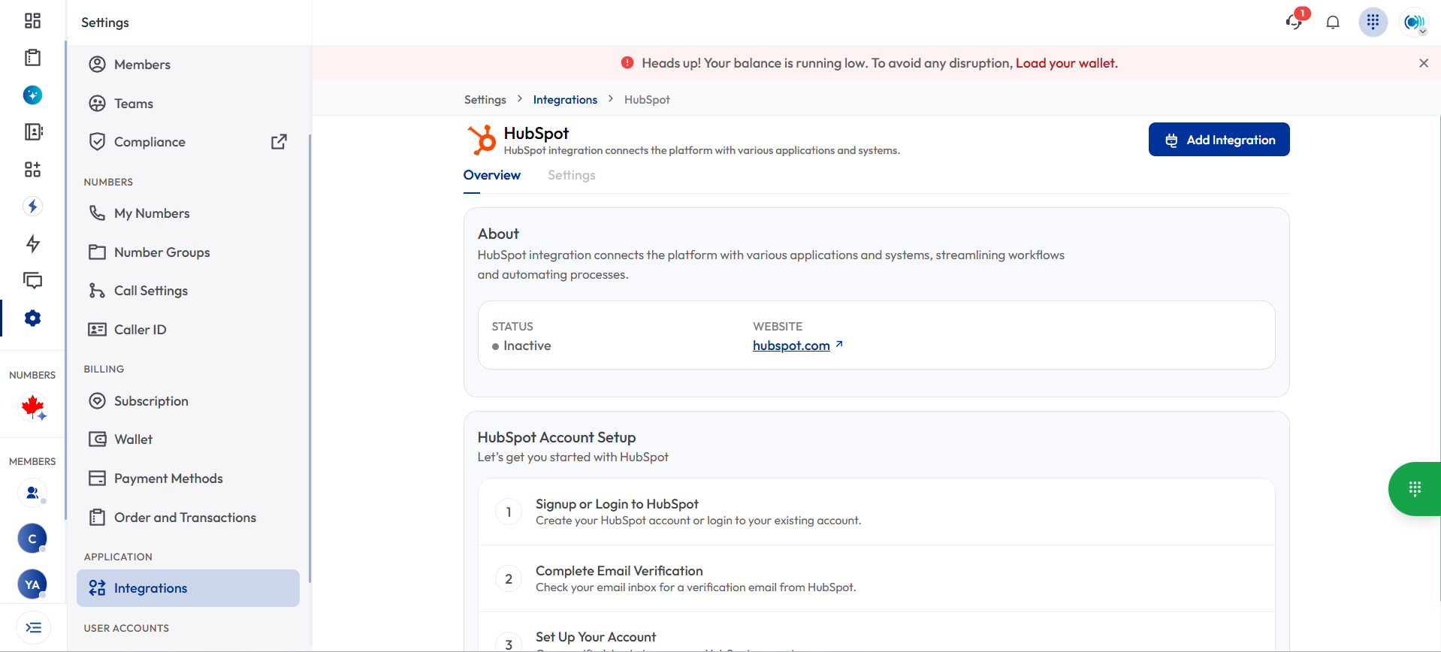This screenshot has width=1441, height=652.
Task: Switch to the Overview tab
Action: 491,175
